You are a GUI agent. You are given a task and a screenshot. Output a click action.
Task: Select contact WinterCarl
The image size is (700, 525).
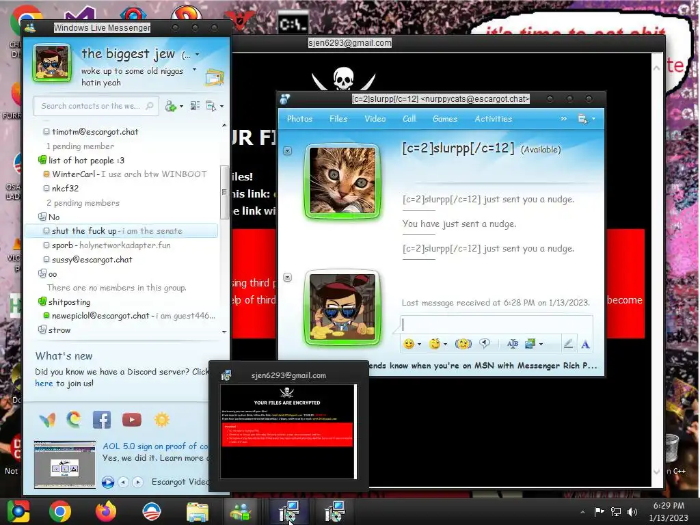coord(122,174)
